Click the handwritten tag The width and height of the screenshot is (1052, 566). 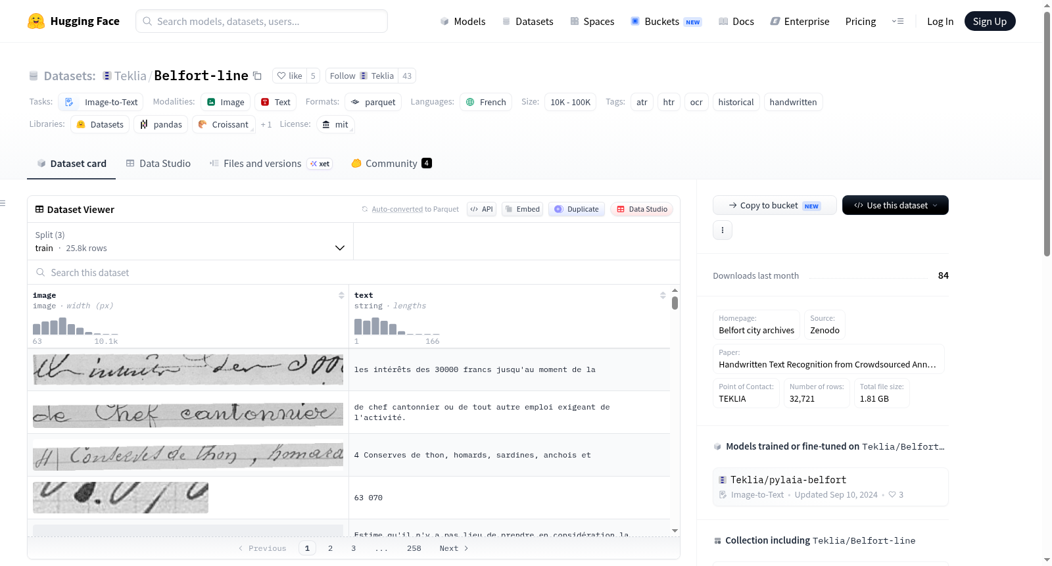[793, 102]
